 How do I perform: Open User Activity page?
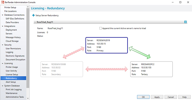click(11, 71)
